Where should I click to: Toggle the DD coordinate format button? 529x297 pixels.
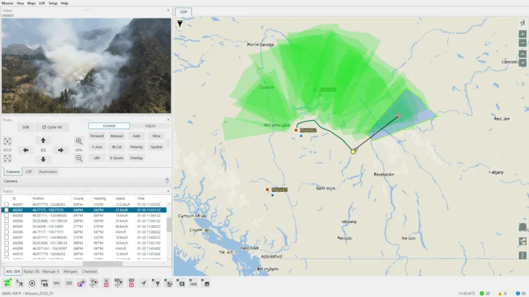(69, 283)
